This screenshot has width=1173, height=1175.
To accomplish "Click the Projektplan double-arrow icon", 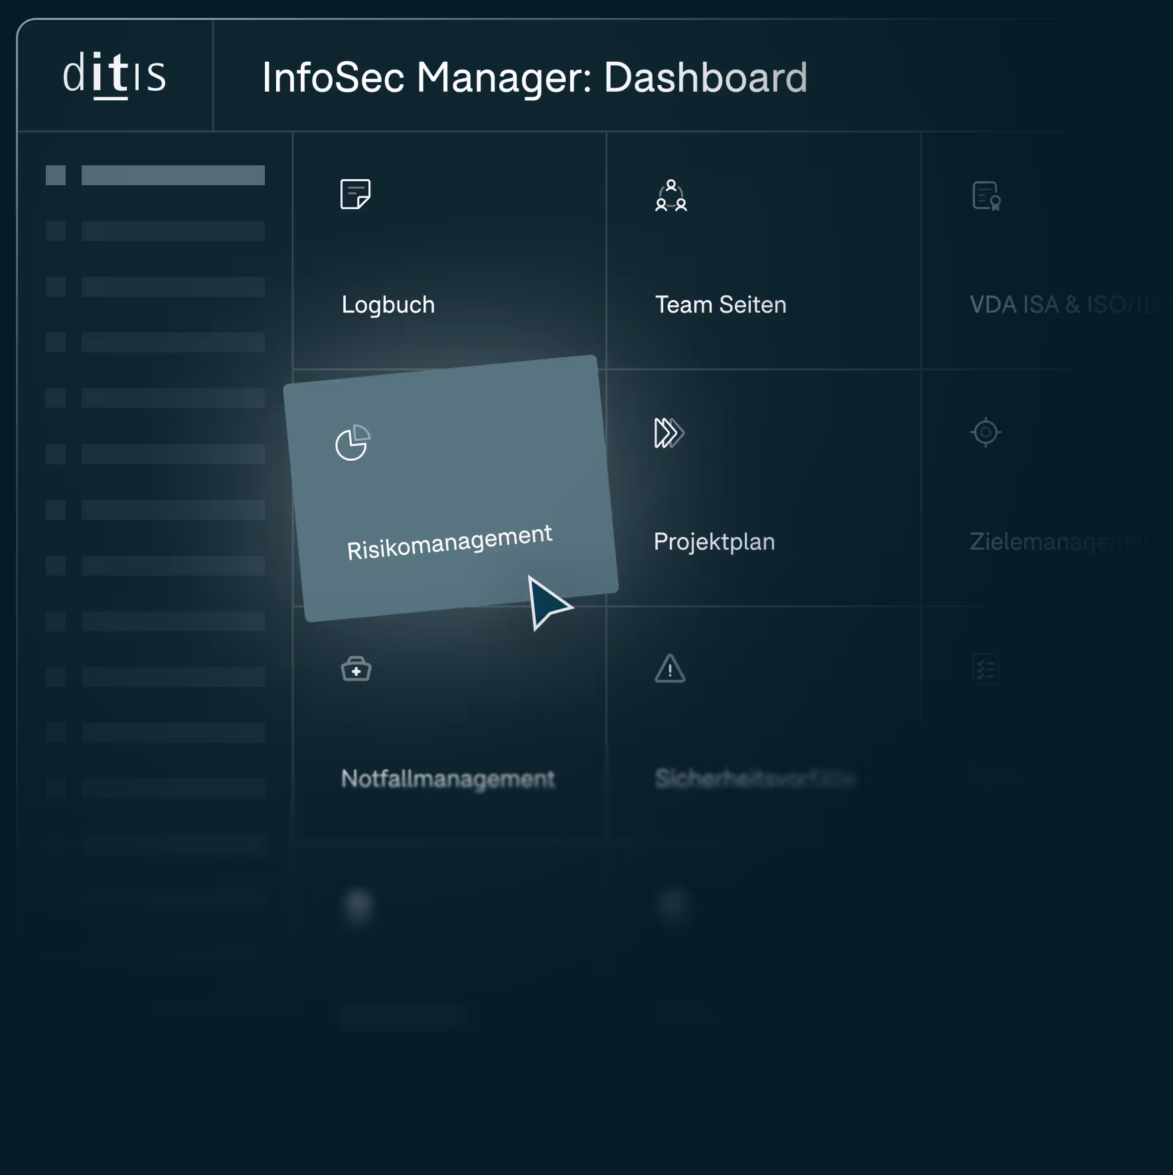I will point(669,433).
